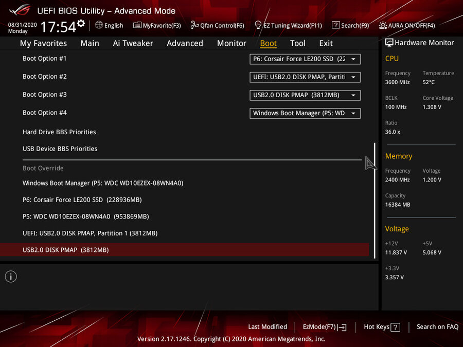The image size is (463, 347).
Task: Click the Hot Keys question mark icon
Action: 396,327
